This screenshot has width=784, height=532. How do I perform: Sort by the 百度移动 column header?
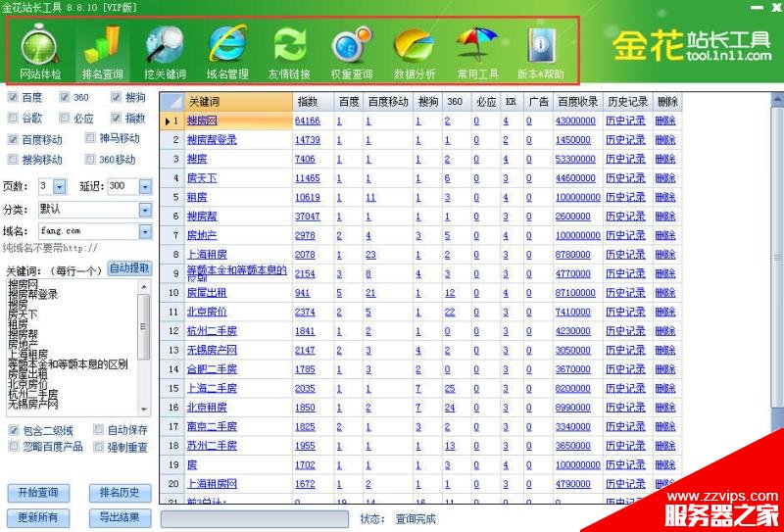click(388, 102)
